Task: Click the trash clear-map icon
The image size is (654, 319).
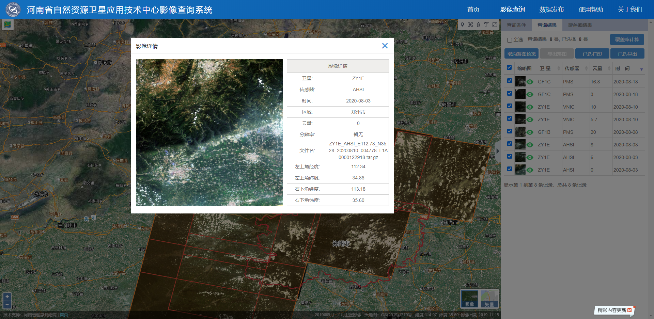Action: pyautogui.click(x=479, y=25)
